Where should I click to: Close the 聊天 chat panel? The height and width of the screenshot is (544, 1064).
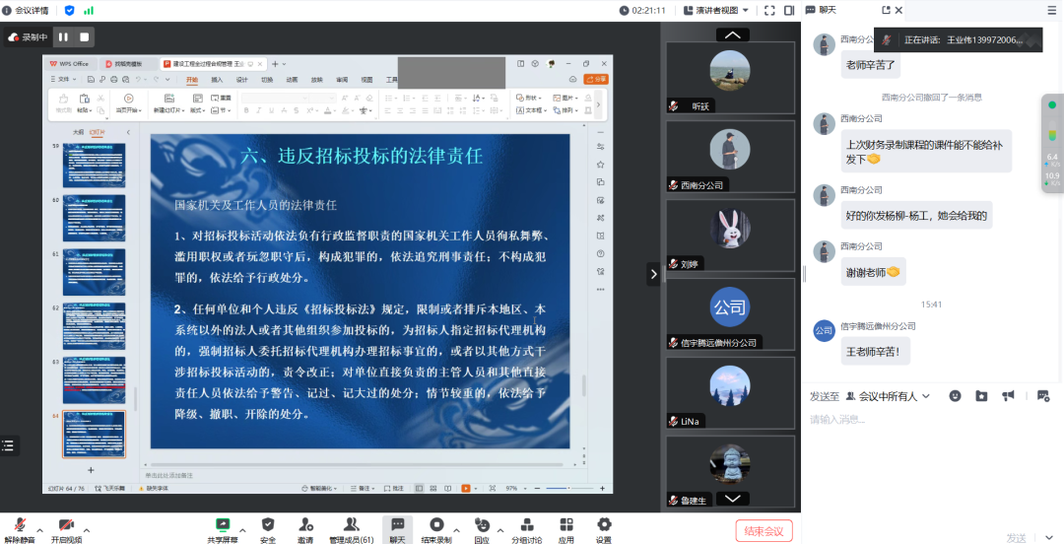(x=899, y=10)
